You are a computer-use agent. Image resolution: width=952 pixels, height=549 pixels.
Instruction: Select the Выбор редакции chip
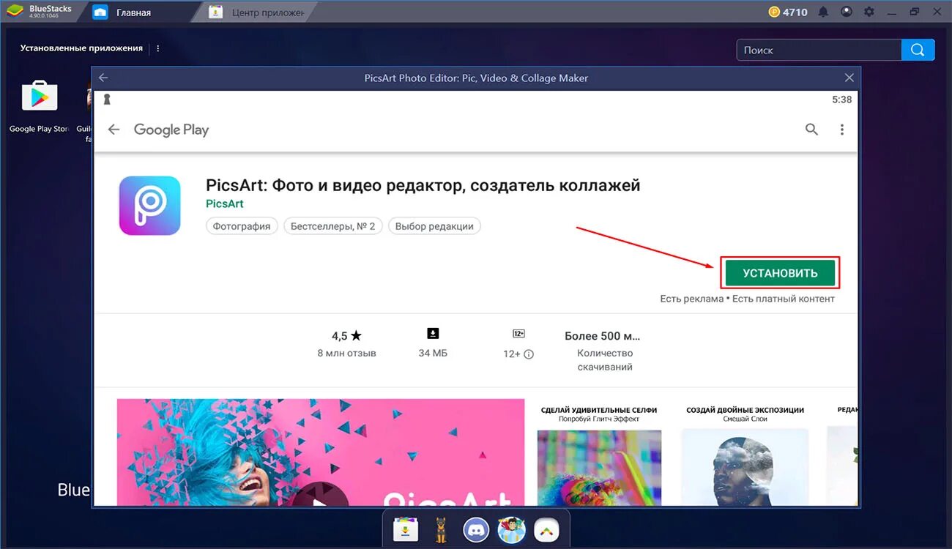(434, 226)
